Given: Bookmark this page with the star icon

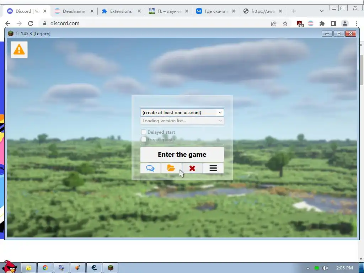Looking at the screenshot, I should tap(285, 23).
